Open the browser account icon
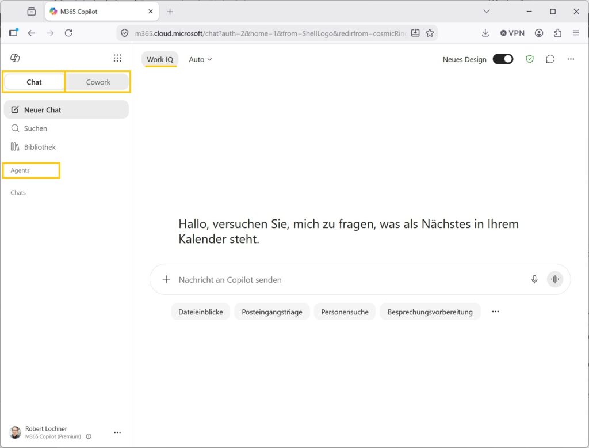This screenshot has height=448, width=589. [x=538, y=33]
